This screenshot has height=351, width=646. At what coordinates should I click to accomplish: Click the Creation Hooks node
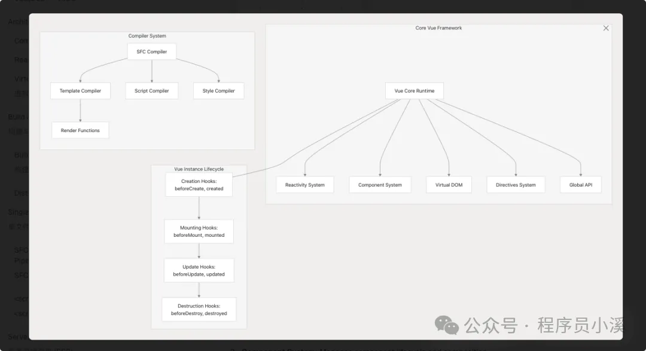click(x=199, y=185)
